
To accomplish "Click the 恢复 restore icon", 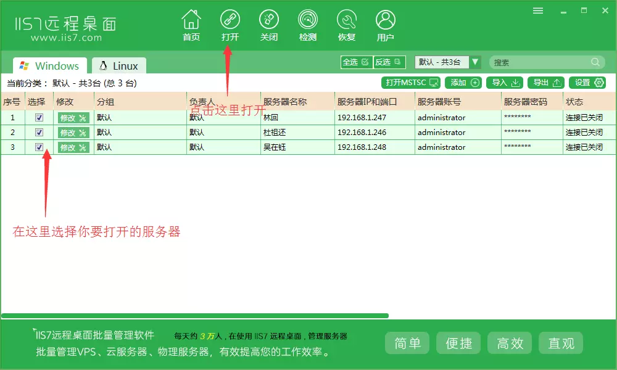I will click(347, 25).
